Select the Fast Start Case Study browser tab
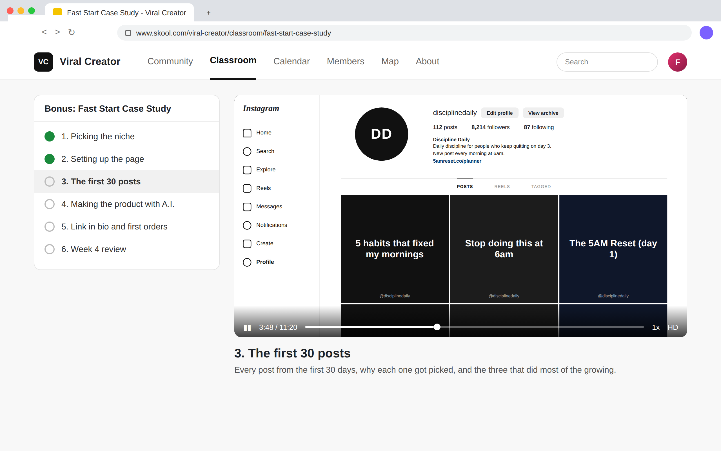721x451 pixels. point(119,12)
